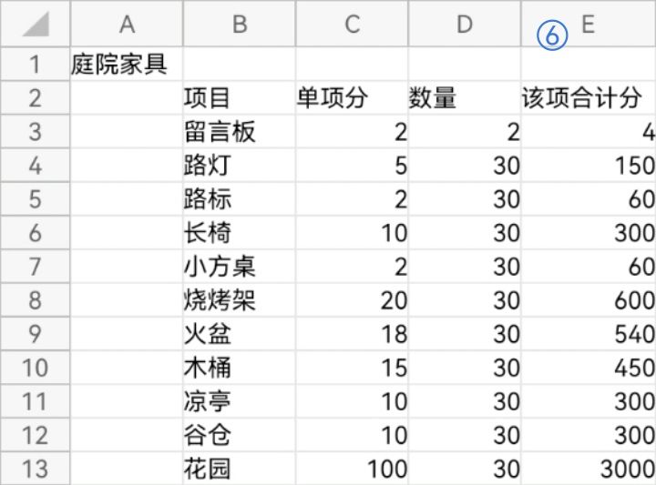This screenshot has width=656, height=485.
Task: Select column C header
Action: [x=353, y=25]
